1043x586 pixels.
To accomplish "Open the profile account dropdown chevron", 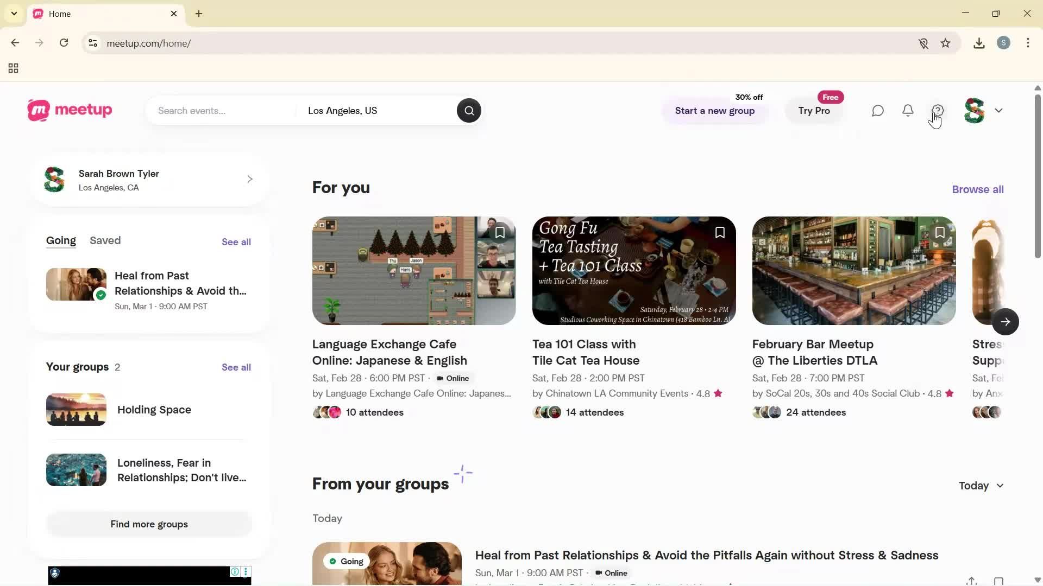I will point(1000,110).
